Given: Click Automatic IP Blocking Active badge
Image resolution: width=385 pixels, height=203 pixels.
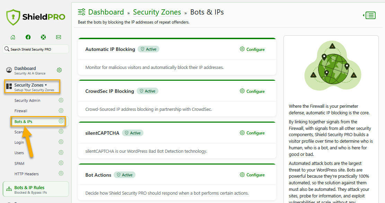Looking at the screenshot, I should [x=149, y=49].
